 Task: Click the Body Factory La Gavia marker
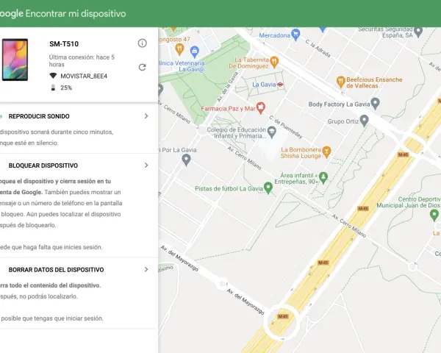[x=376, y=103]
